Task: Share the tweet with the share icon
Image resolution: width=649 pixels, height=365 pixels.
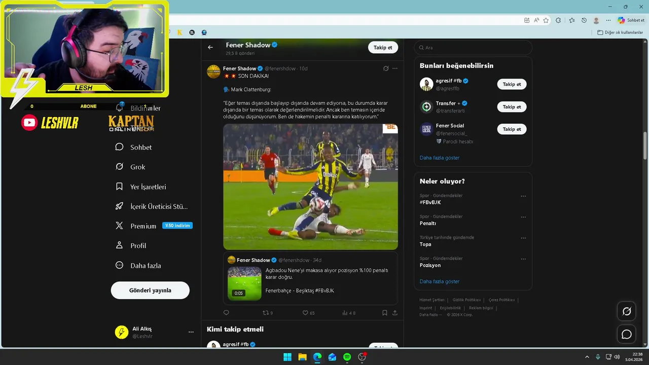Action: tap(395, 313)
